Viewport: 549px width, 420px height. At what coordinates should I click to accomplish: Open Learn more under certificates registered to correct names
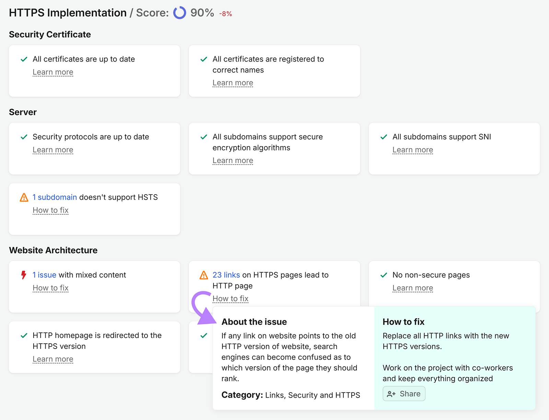click(233, 83)
